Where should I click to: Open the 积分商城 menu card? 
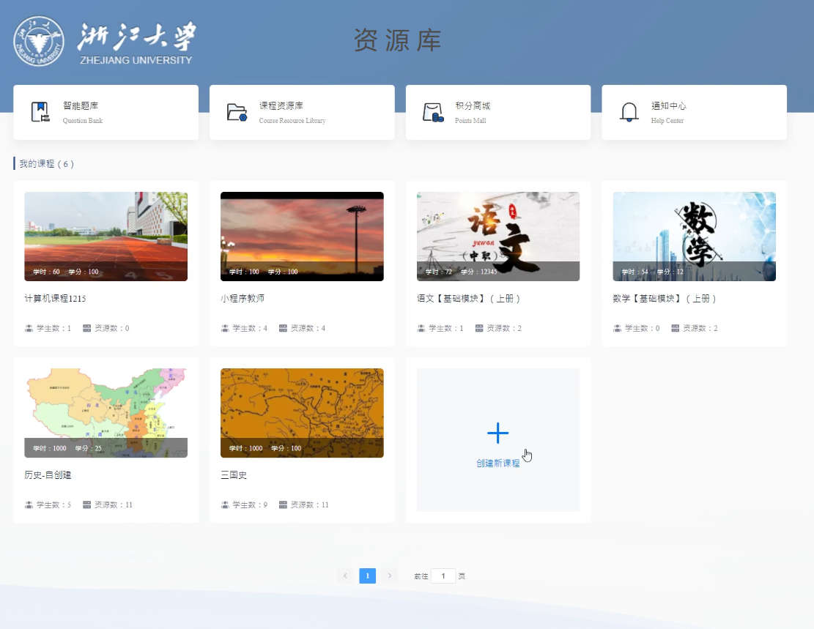pos(497,112)
